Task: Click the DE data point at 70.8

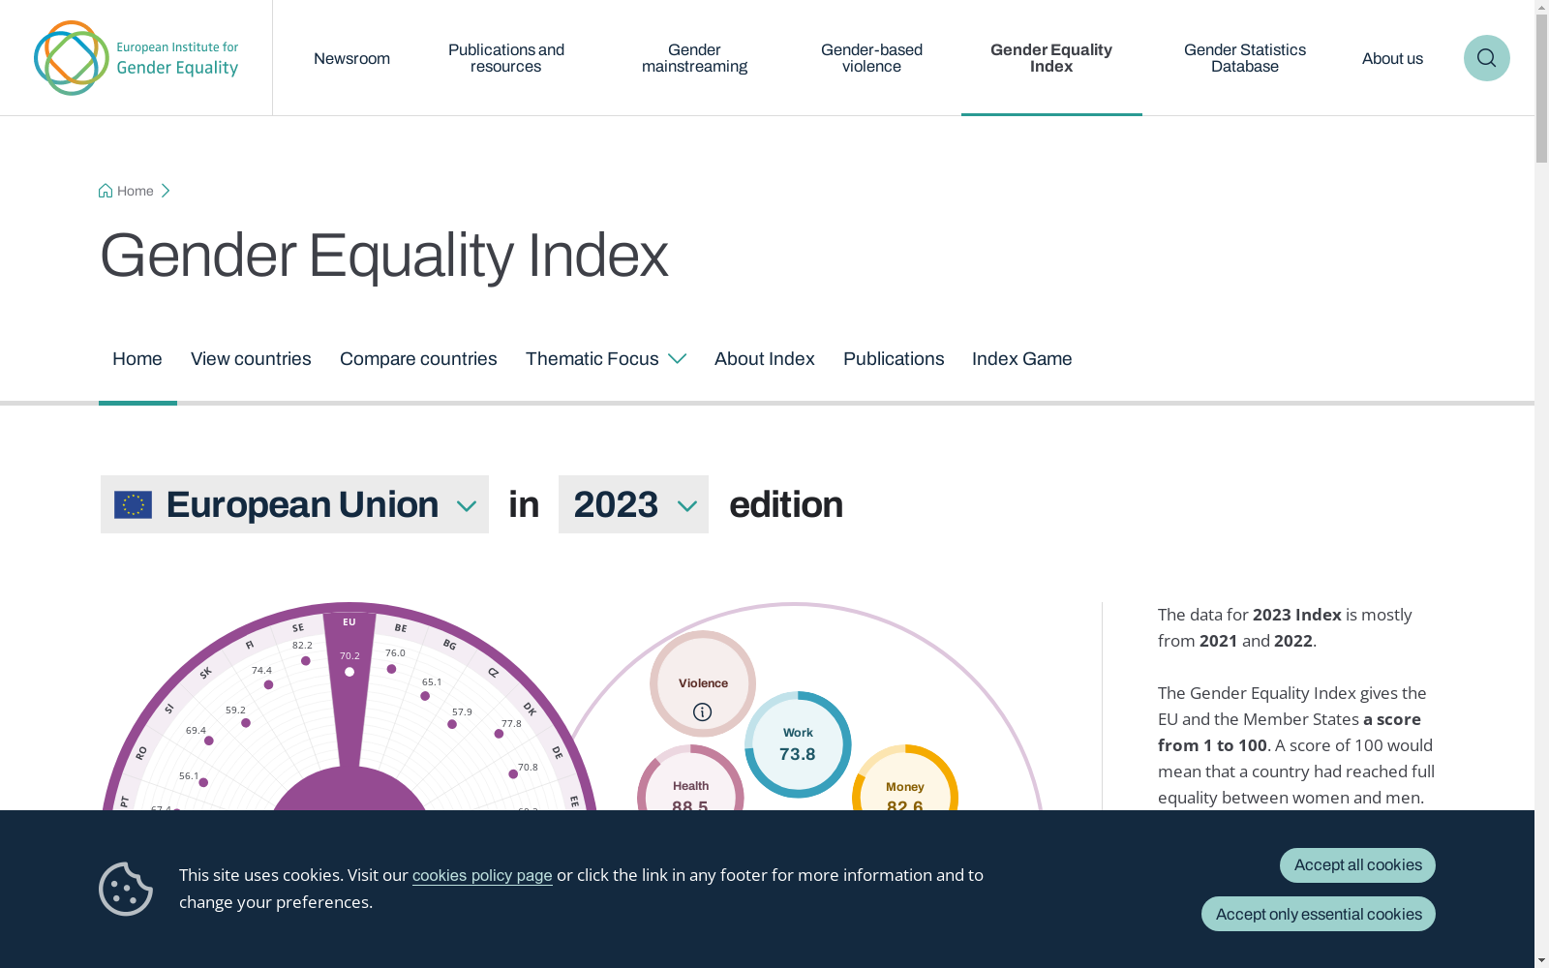Action: (513, 774)
